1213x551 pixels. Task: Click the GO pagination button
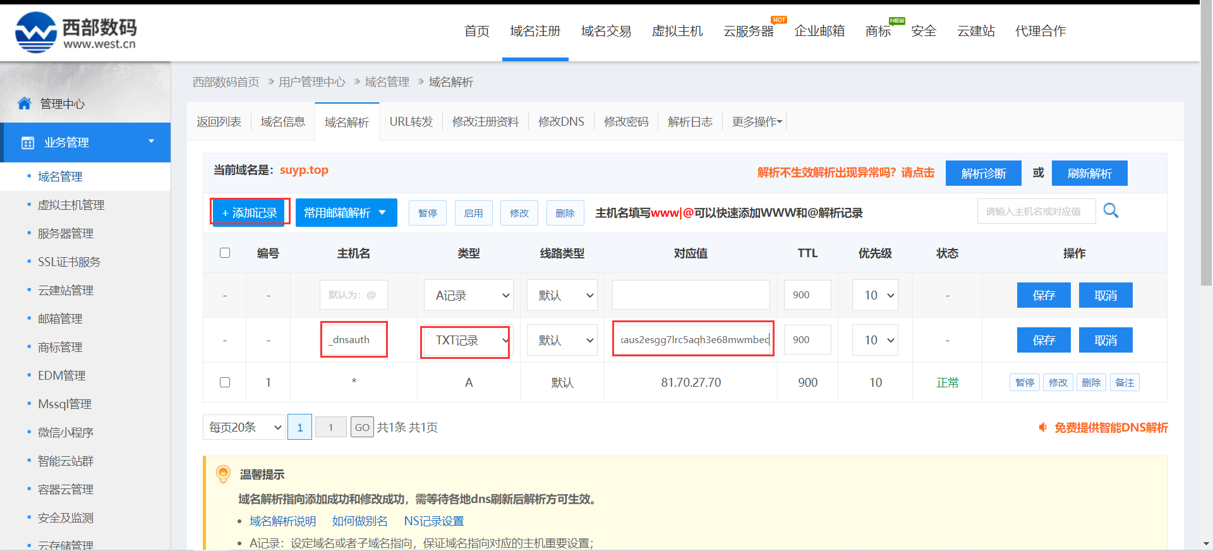362,427
